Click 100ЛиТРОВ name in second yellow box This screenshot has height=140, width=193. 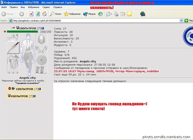tap(19, 96)
